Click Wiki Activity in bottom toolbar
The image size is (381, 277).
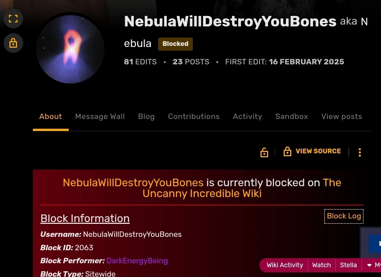tap(285, 265)
